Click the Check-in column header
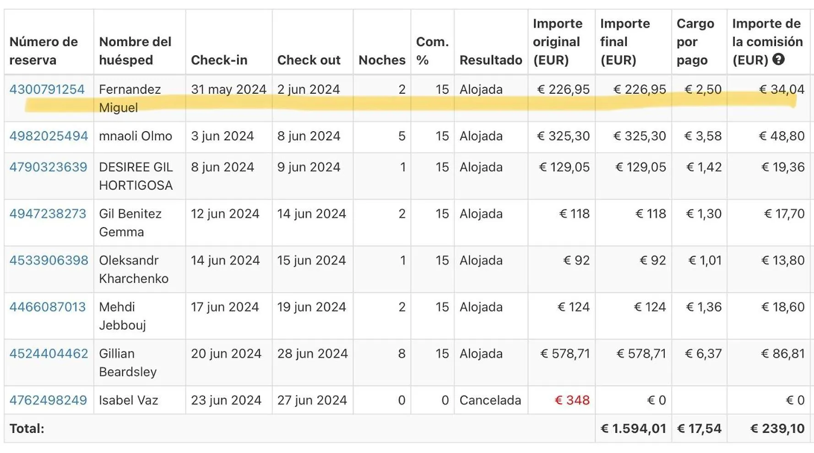The height and width of the screenshot is (453, 814). click(x=219, y=60)
